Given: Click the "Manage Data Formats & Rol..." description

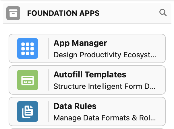Looking at the screenshot, I should [105, 118].
